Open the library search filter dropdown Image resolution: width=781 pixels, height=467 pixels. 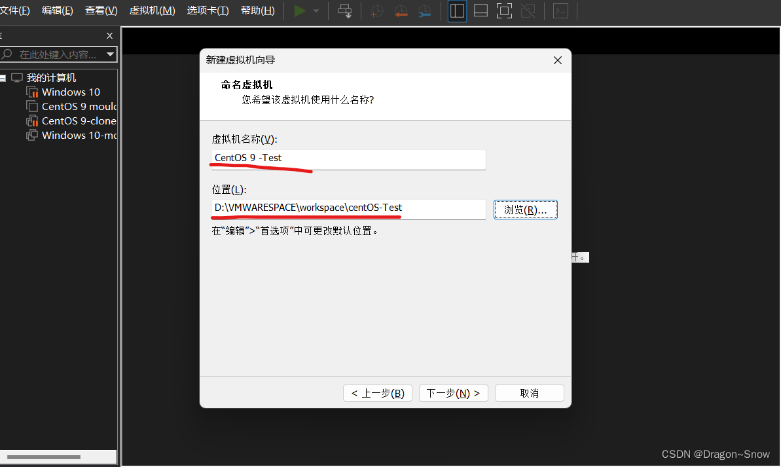point(111,54)
